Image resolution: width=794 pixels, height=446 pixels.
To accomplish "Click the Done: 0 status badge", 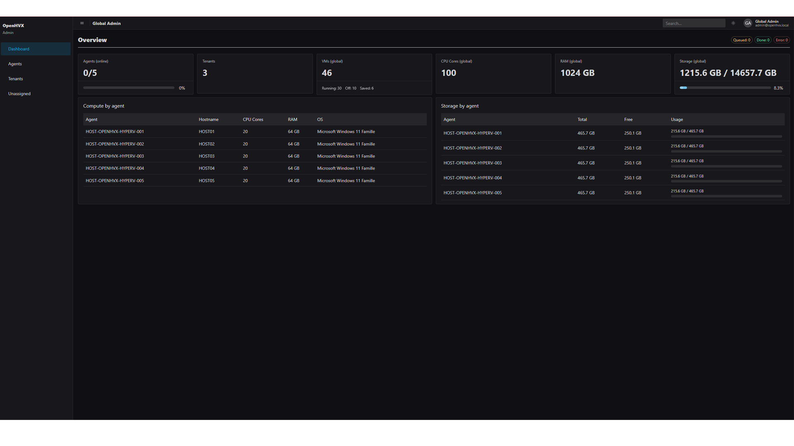I will tap(763, 40).
